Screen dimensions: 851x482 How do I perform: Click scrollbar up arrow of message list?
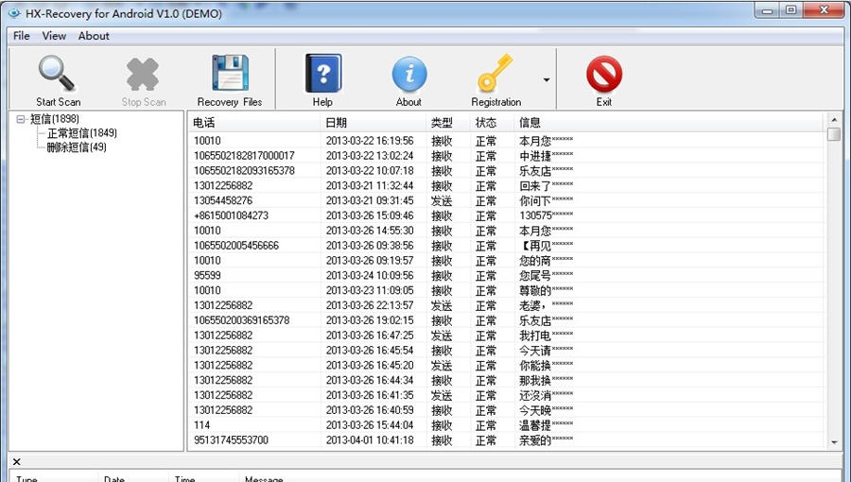[x=834, y=119]
